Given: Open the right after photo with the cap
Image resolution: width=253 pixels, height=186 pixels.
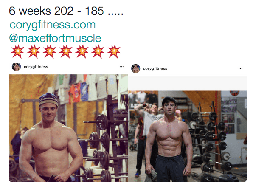Looking at the screenshot, I should click(x=187, y=136).
